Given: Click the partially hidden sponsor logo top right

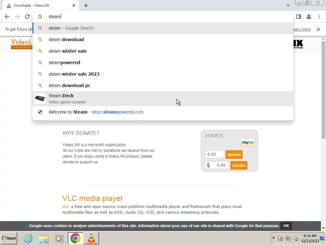Looking at the screenshot, I should point(298,44).
